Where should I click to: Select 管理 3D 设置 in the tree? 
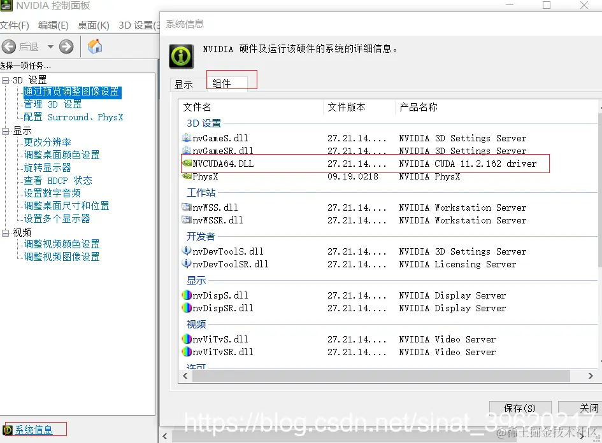[53, 104]
